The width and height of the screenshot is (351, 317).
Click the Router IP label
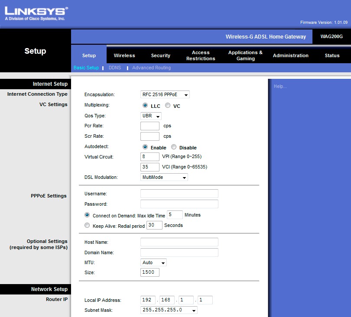(57, 299)
